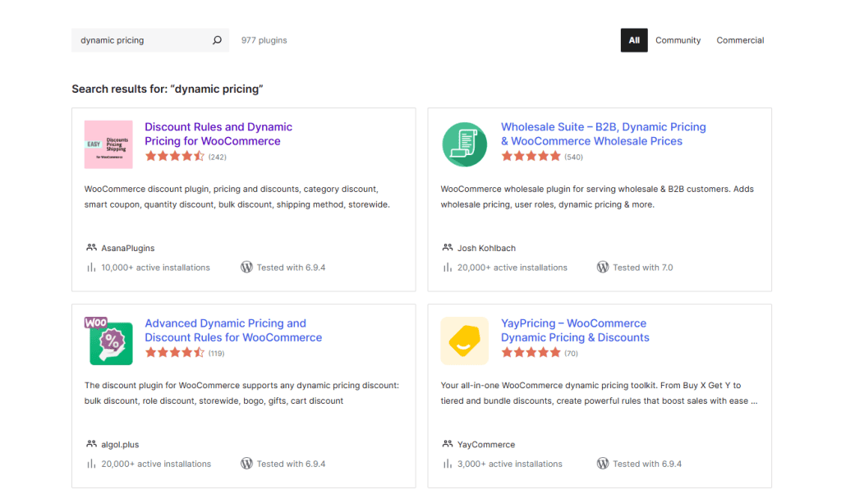Click the Wholesale Suite plugin description text
The height and width of the screenshot is (499, 841).
(597, 197)
